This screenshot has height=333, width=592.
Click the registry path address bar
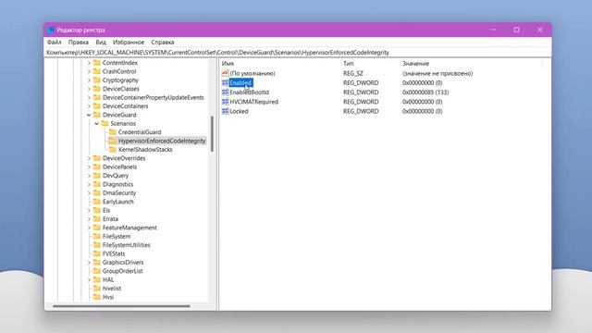pyautogui.click(x=298, y=53)
